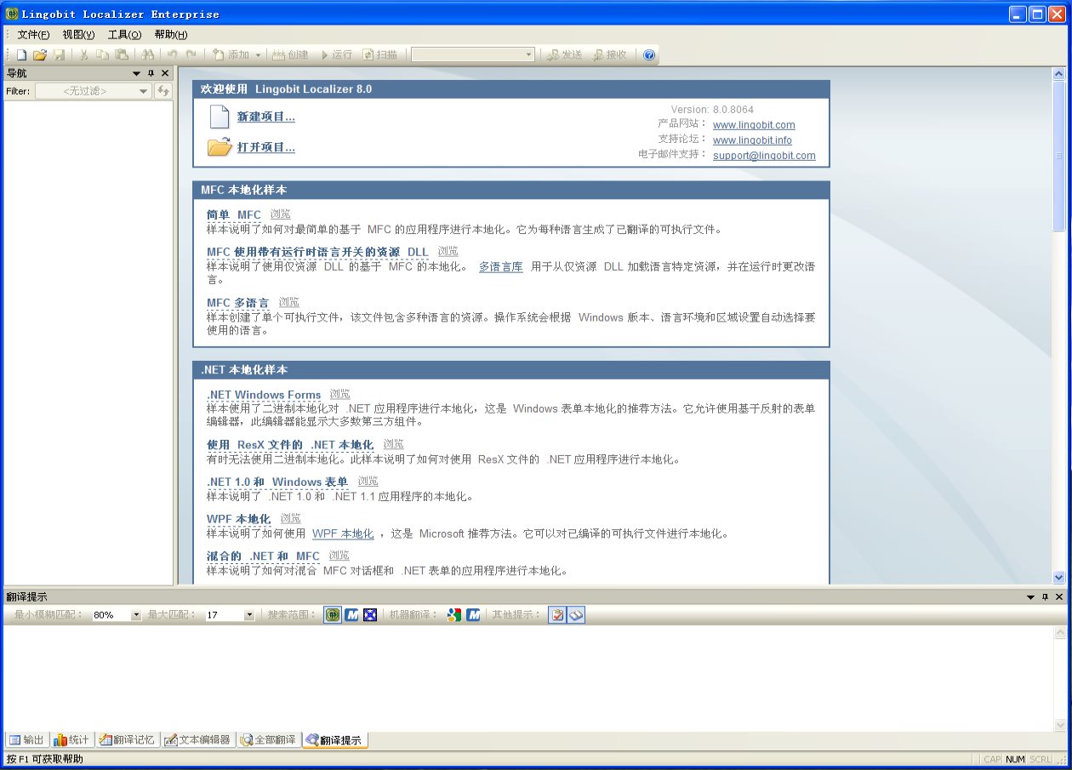Switch to the 输出 tab
The image size is (1072, 770).
(26, 739)
